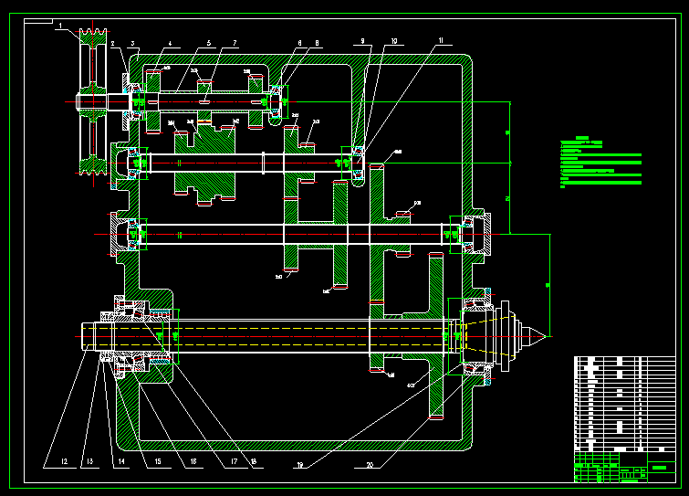
Task: Select part callout number 10
Action: 393,41
